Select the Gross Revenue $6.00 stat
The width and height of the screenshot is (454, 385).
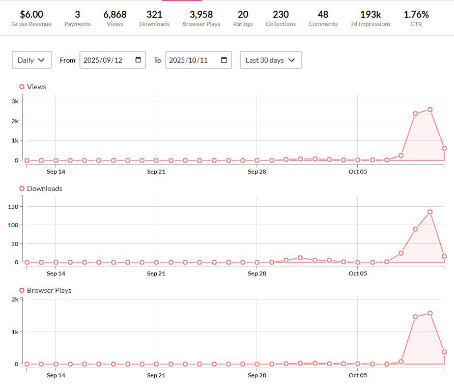(32, 18)
